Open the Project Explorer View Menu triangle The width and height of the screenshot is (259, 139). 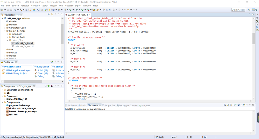55,14
